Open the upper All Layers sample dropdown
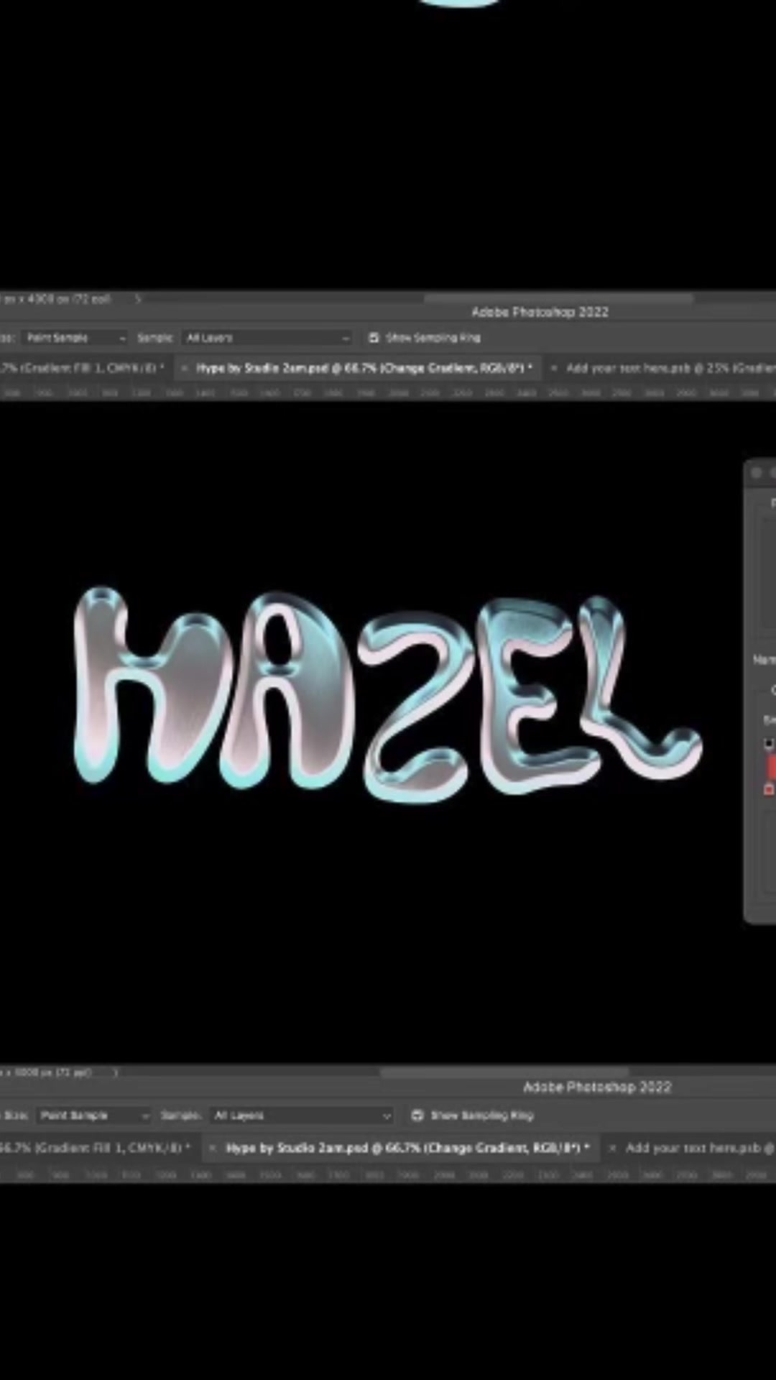776x1380 pixels. (x=267, y=338)
